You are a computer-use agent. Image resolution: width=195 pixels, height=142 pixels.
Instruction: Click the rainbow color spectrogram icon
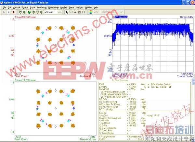(x=91, y=12)
